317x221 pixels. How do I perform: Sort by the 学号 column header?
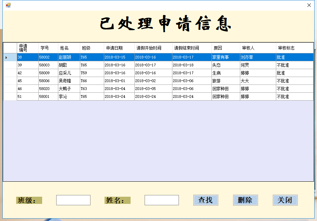pos(48,48)
